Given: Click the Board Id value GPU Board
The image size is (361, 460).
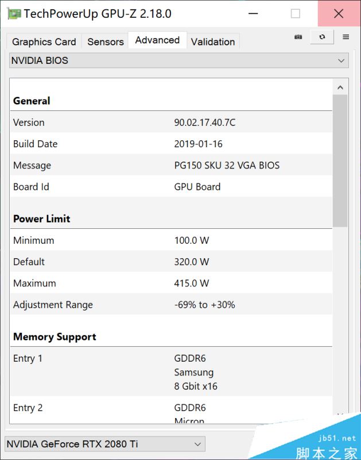Looking at the screenshot, I should (197, 186).
